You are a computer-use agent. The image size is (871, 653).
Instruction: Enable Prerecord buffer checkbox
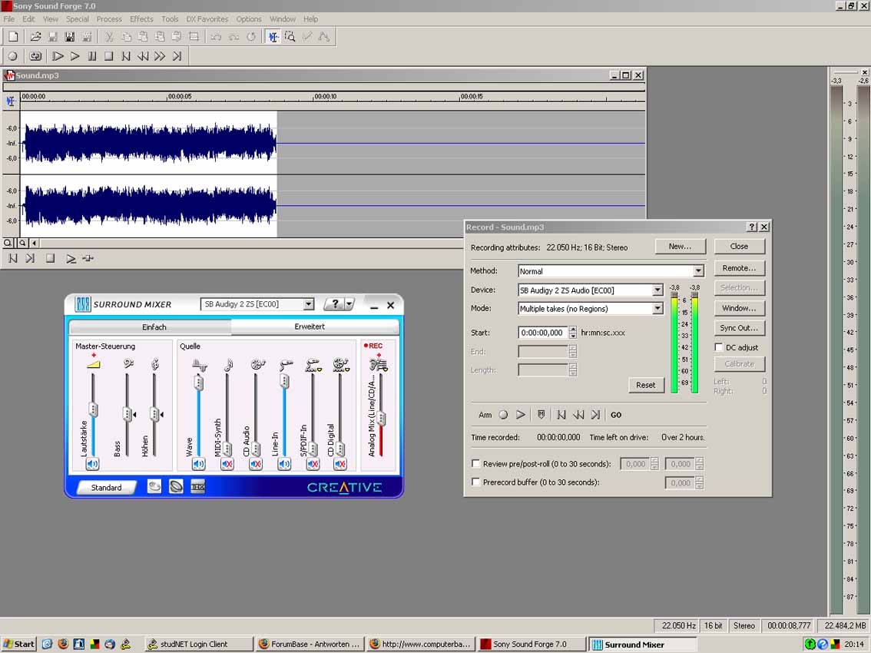(476, 482)
